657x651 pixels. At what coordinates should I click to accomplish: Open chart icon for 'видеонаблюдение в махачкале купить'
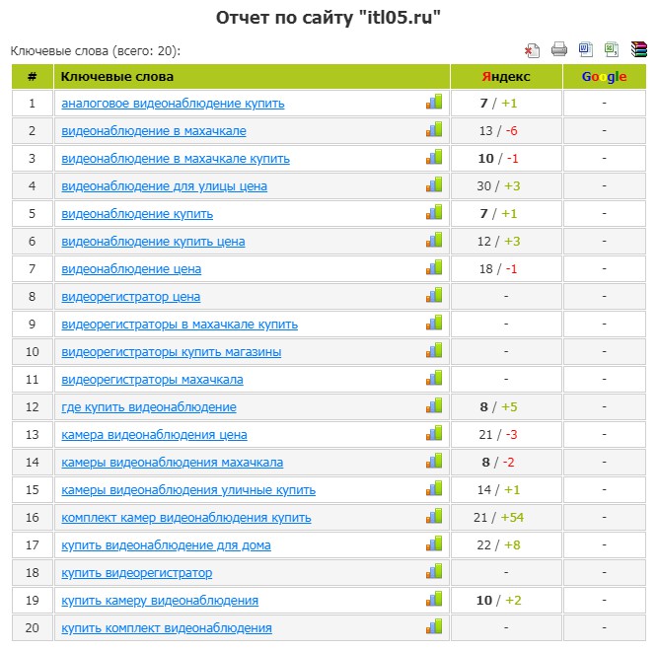434,157
